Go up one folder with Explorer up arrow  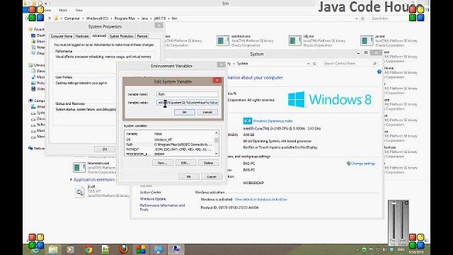pos(50,18)
